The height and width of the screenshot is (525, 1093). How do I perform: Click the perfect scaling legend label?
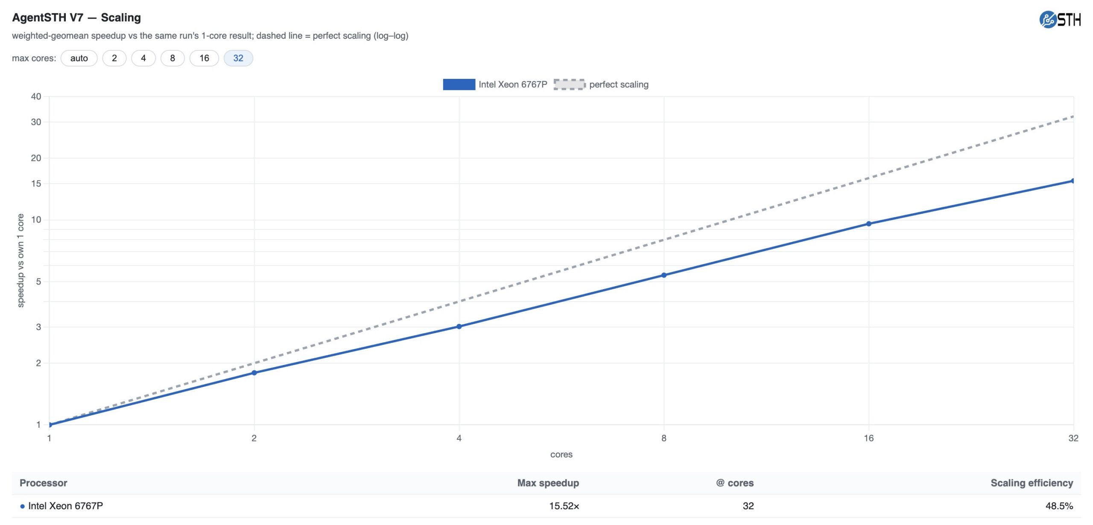pyautogui.click(x=619, y=84)
